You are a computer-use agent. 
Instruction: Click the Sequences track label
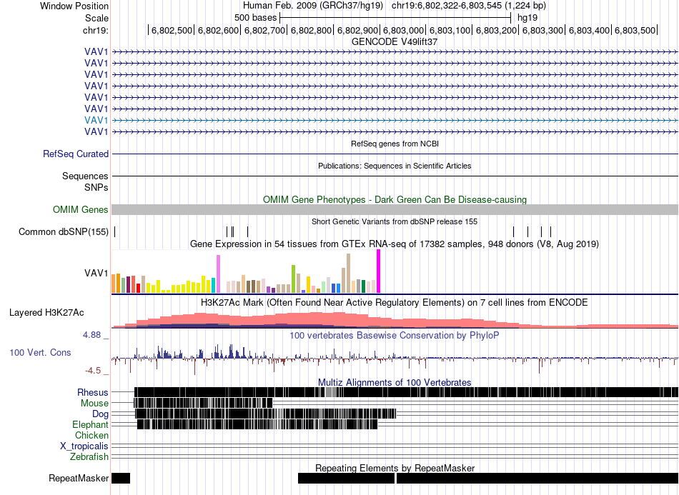(x=85, y=176)
